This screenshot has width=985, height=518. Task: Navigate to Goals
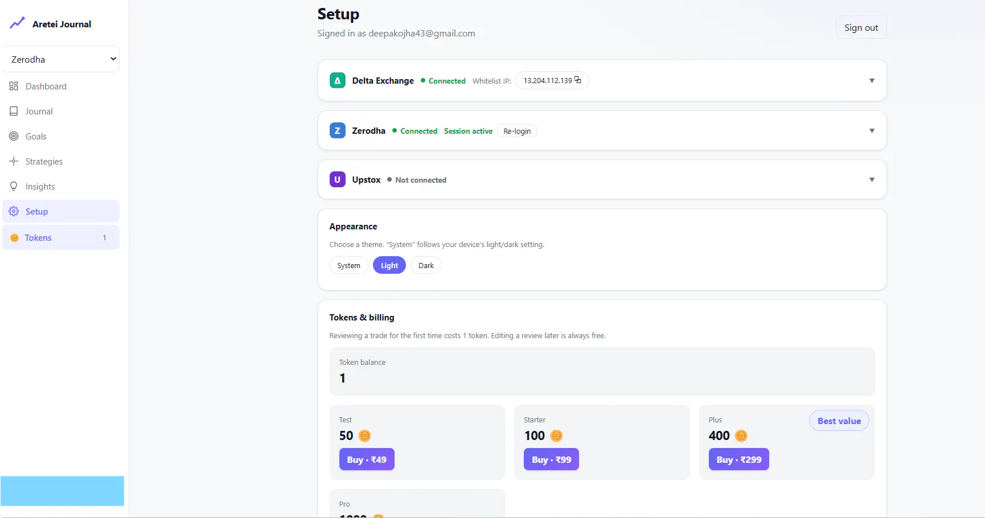[61, 137]
